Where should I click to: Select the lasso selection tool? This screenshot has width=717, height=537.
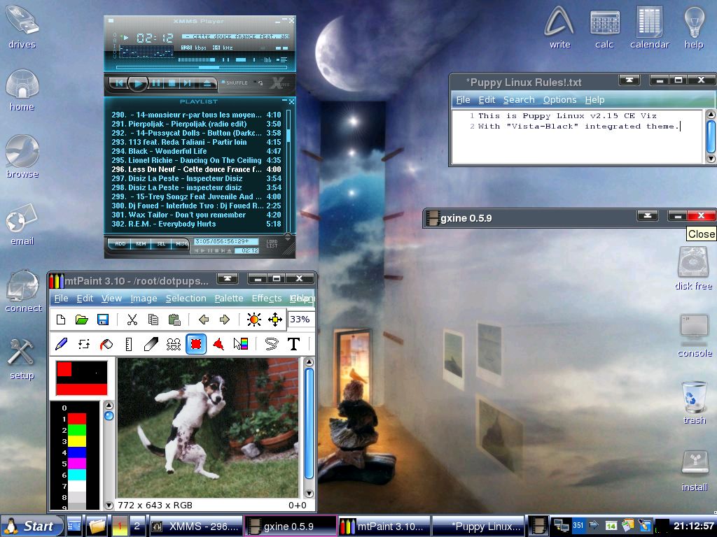click(x=271, y=344)
